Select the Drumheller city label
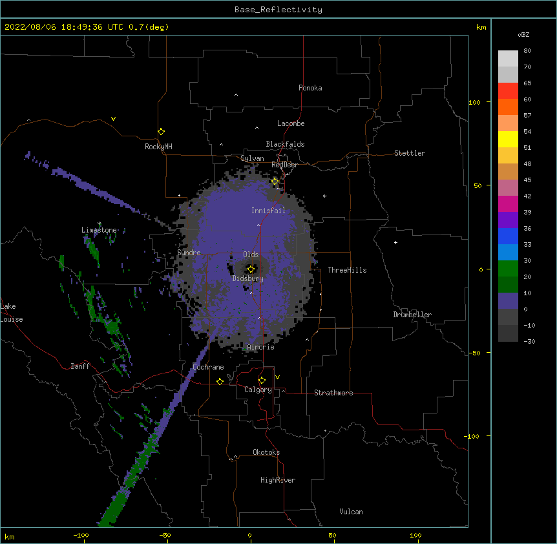 coord(412,315)
